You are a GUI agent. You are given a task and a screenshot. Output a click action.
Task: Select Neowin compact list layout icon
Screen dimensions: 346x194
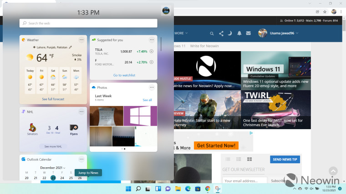point(228,159)
